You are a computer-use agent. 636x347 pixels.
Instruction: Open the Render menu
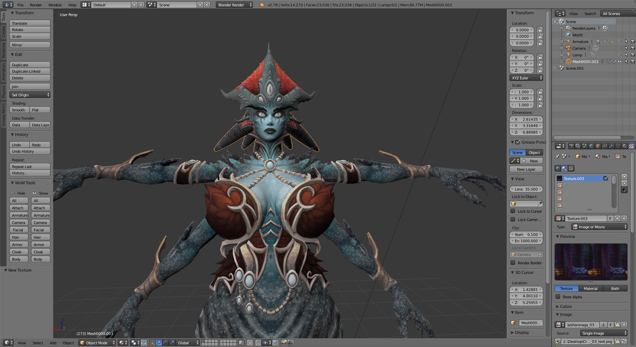click(x=36, y=5)
